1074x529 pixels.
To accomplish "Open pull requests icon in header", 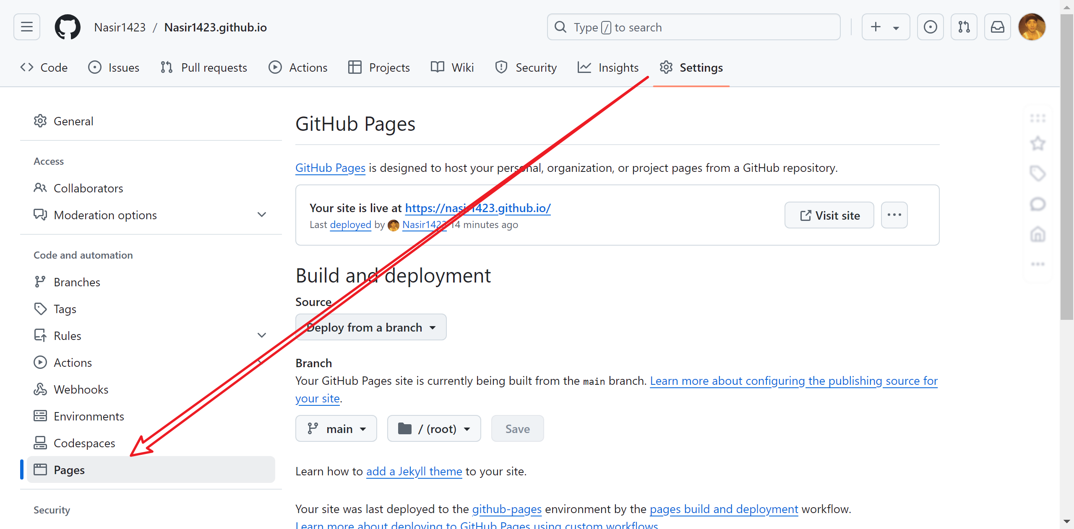I will [x=964, y=27].
